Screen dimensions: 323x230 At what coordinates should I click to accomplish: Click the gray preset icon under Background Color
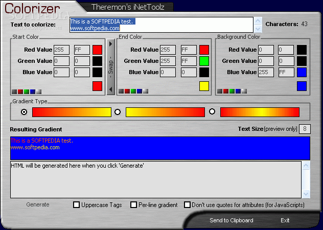pyautogui.click(x=220, y=91)
